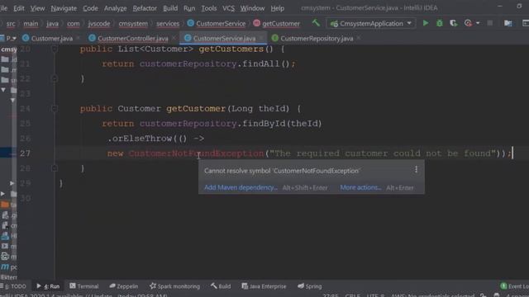Select the cmsy project root node
This screenshot has height=297, width=529.
[x=9, y=49]
